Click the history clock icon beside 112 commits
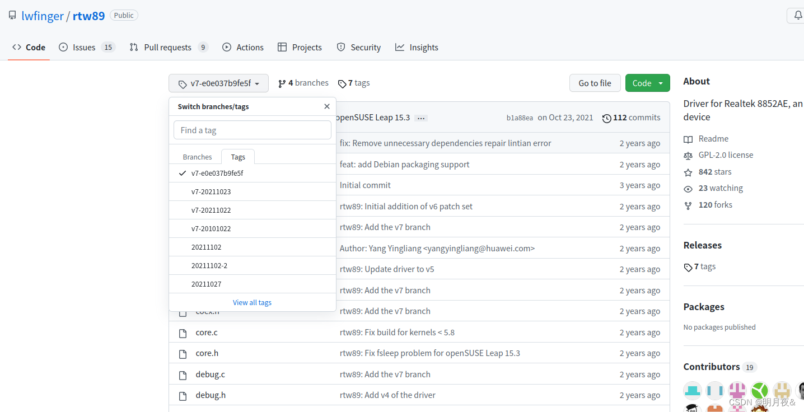Screen dimensions: 804x412 point(606,118)
